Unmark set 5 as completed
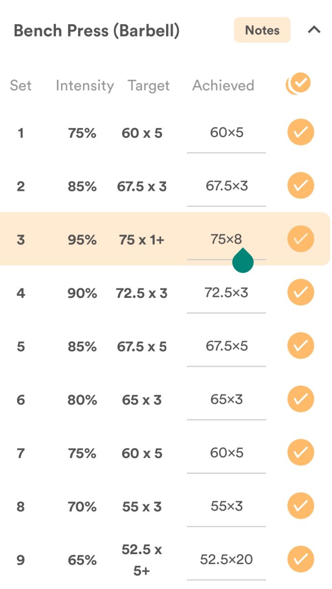This screenshot has width=332, height=589. tap(301, 346)
